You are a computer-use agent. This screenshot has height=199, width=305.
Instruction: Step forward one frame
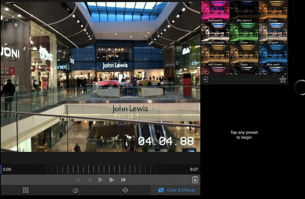[111, 180]
